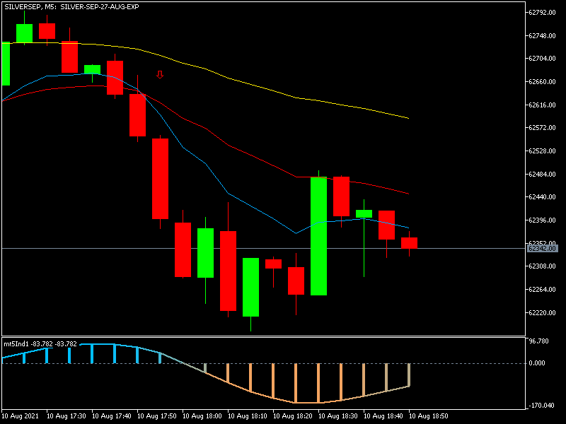Click the 10 Aug 17:40 time label
This screenshot has width=566, height=424.
pyautogui.click(x=112, y=416)
